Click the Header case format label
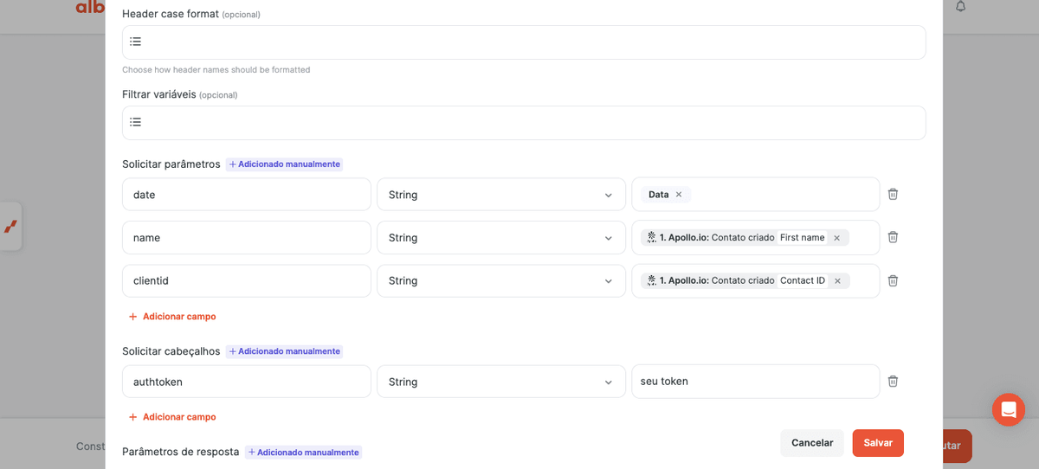Image resolution: width=1039 pixels, height=469 pixels. point(171,14)
